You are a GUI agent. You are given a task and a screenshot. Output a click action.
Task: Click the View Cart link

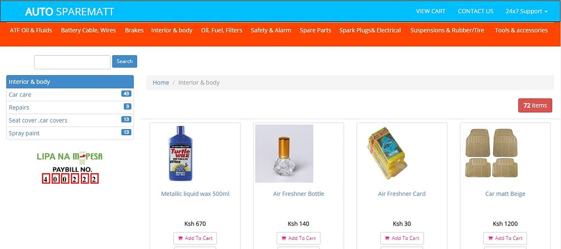point(431,11)
